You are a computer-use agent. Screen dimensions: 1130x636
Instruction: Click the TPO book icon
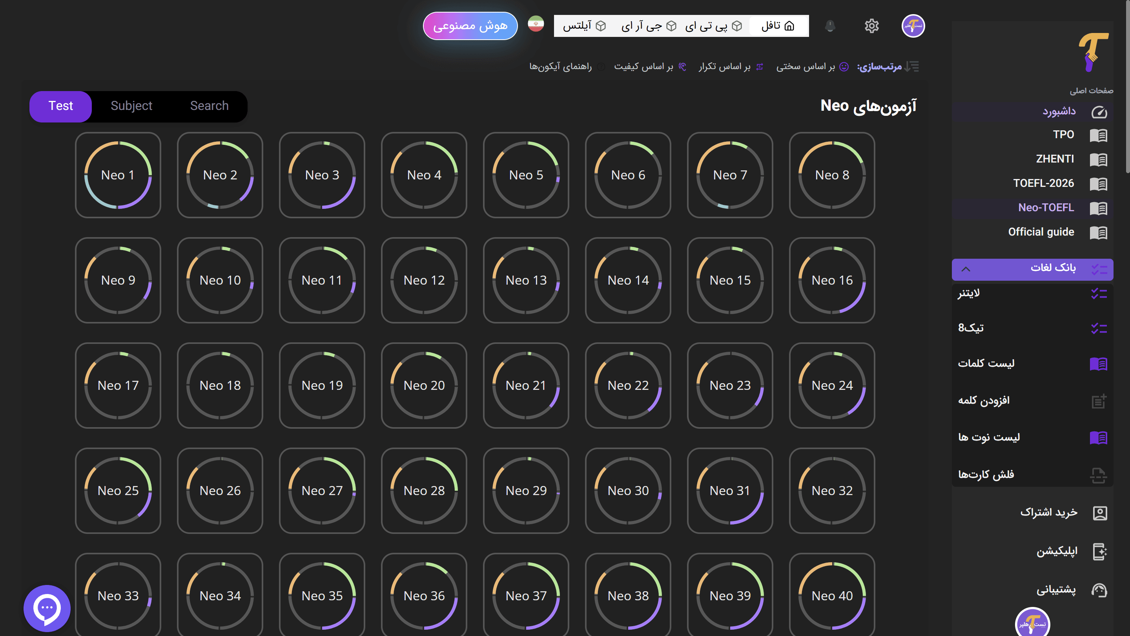[1098, 135]
